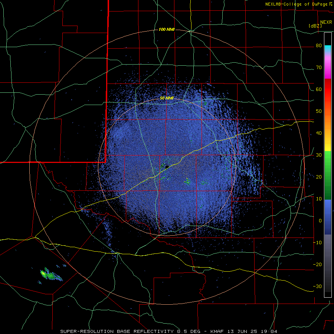Click the -30 value on the dBZ scale

pyautogui.click(x=317, y=287)
